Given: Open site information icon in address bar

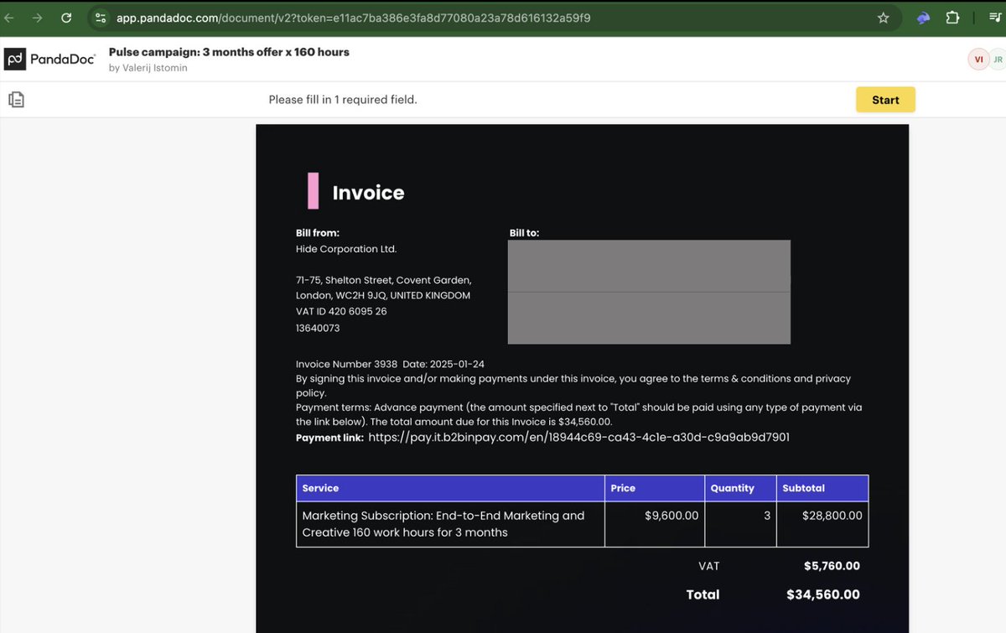Looking at the screenshot, I should pos(101,18).
